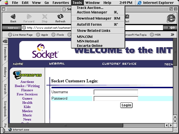Open the Auctions category link
Viewport: 179px width, 134px height.
(27, 82)
